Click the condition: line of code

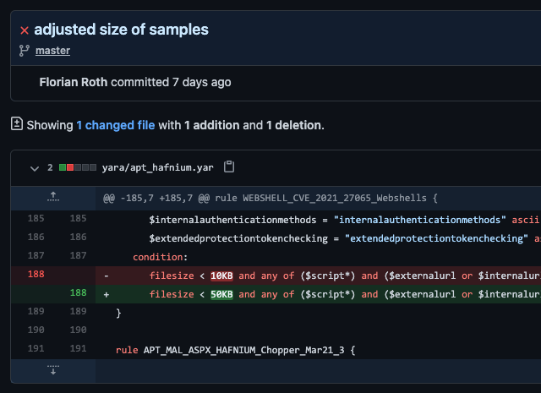[x=160, y=256]
